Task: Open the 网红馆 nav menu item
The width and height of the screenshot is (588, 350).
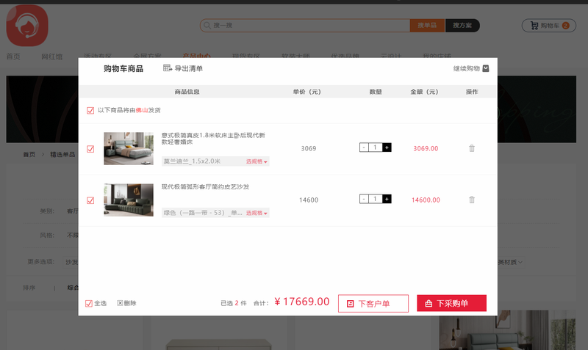Action: tap(51, 56)
